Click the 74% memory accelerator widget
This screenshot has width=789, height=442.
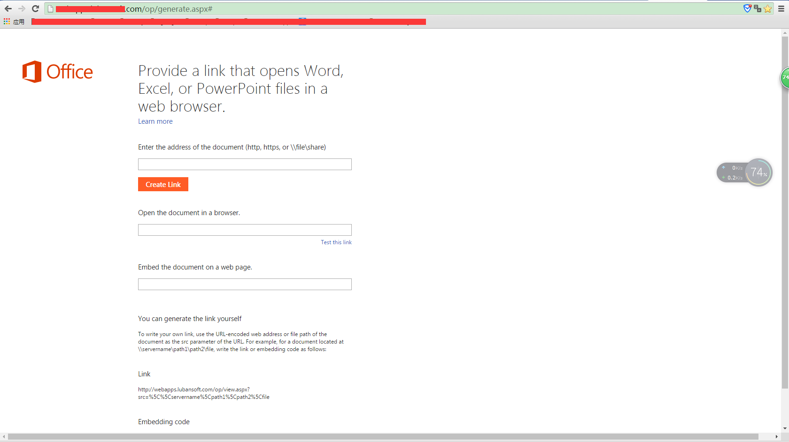(x=758, y=172)
